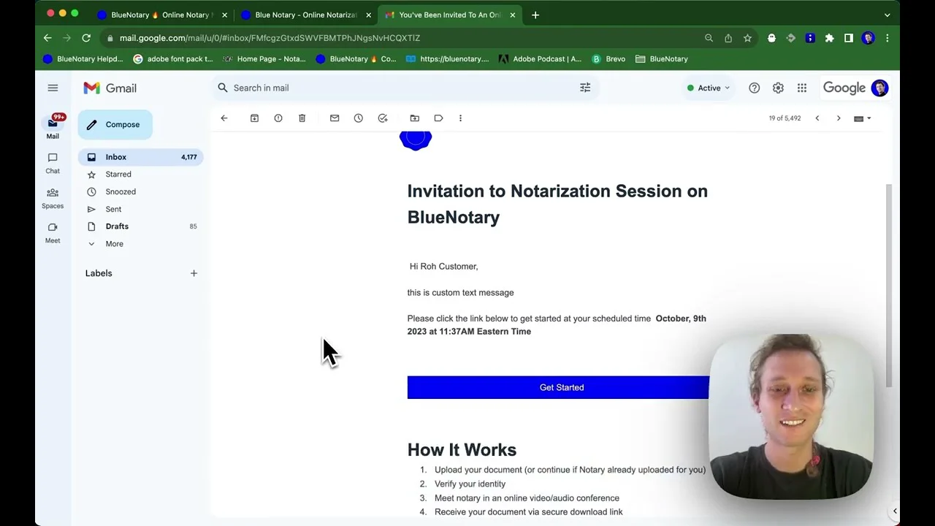
Task: Click in the Search in mail field
Action: click(394, 88)
